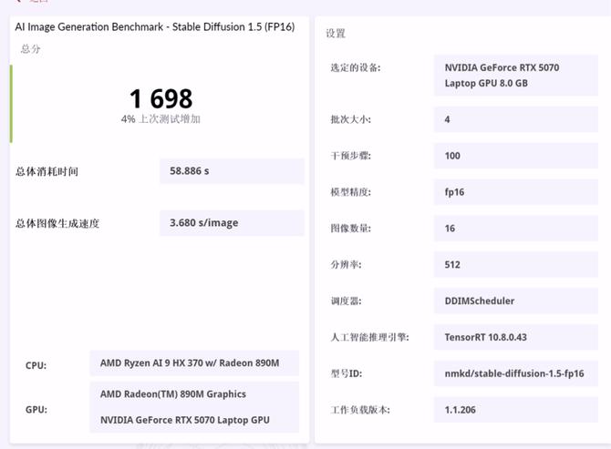The image size is (611, 449).
Task: Select the 58.886 s total time field
Action: (x=232, y=171)
